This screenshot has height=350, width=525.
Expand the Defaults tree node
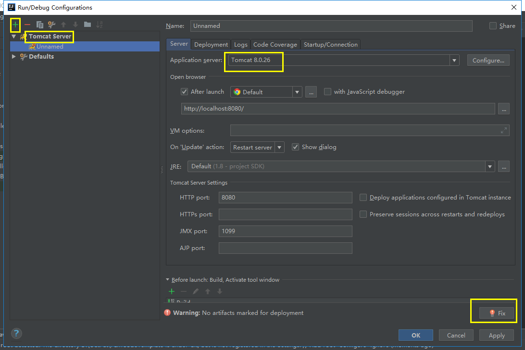pyautogui.click(x=13, y=57)
